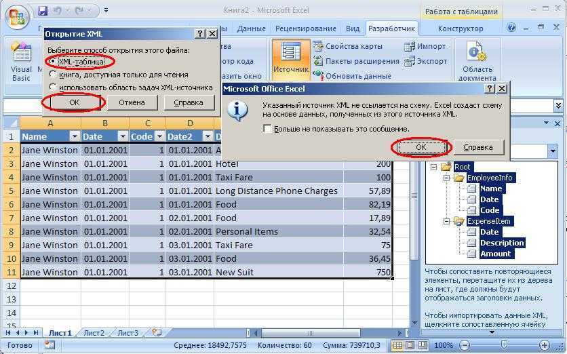This screenshot has height=354, width=567.
Task: Click Справка in Microsoft Office Excel dialog
Action: [478, 148]
